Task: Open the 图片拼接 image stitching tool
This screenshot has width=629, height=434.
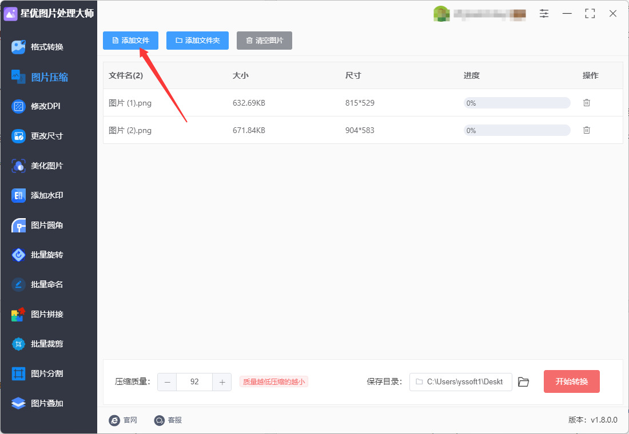Action: pyautogui.click(x=37, y=314)
